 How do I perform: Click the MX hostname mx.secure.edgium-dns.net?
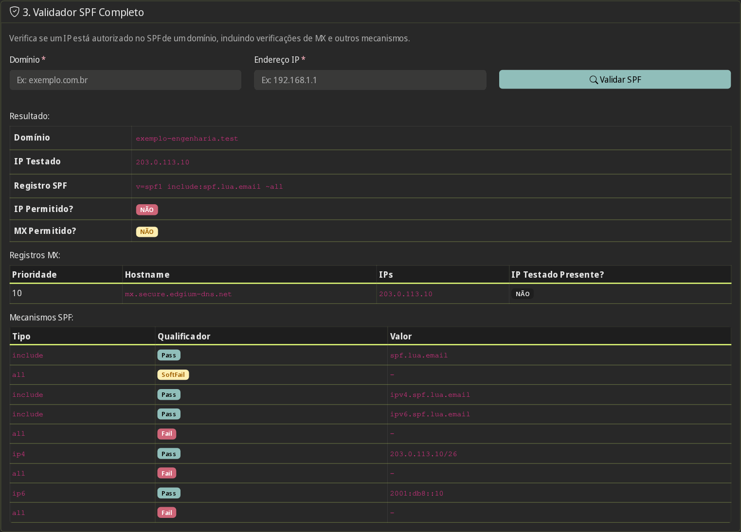tap(178, 294)
